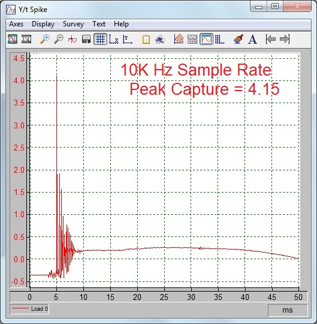Click the vertical bars display icon
The height and width of the screenshot is (324, 317).
pos(220,39)
